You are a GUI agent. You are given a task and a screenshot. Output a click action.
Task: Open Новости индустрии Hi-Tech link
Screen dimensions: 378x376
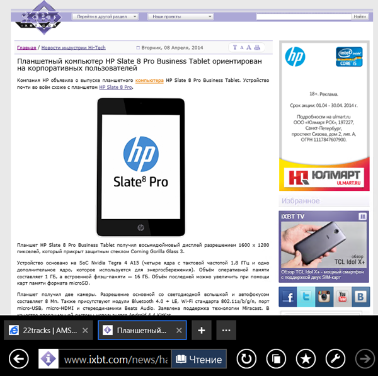click(x=74, y=47)
